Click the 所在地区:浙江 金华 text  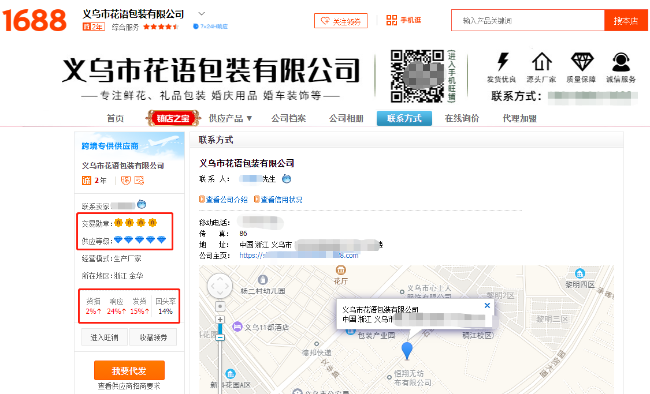coord(112,276)
